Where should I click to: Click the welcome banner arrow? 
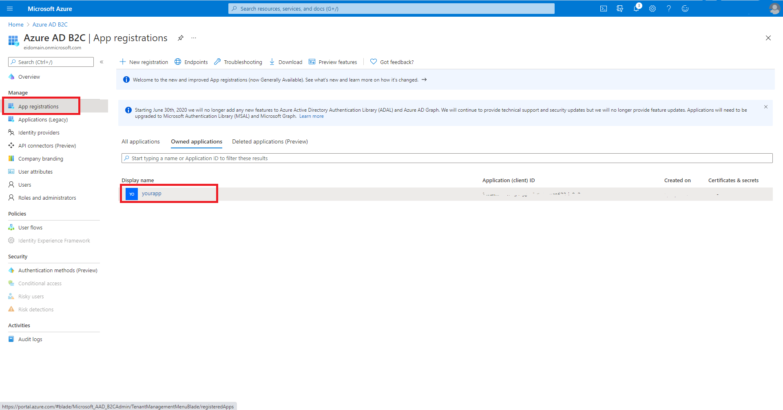pos(424,79)
